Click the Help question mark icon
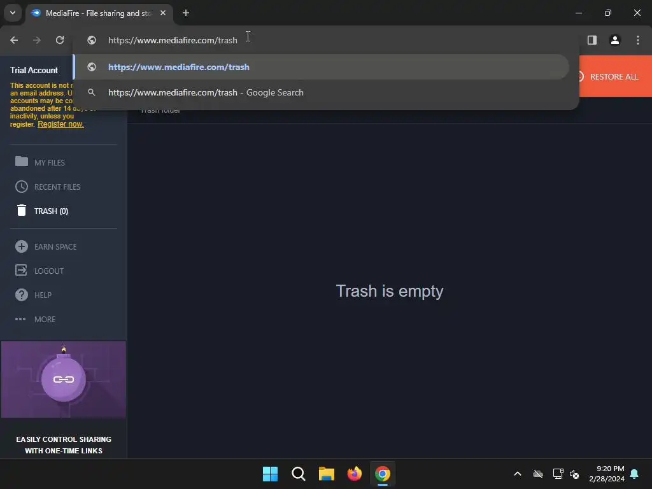The height and width of the screenshot is (489, 652). pyautogui.click(x=22, y=295)
